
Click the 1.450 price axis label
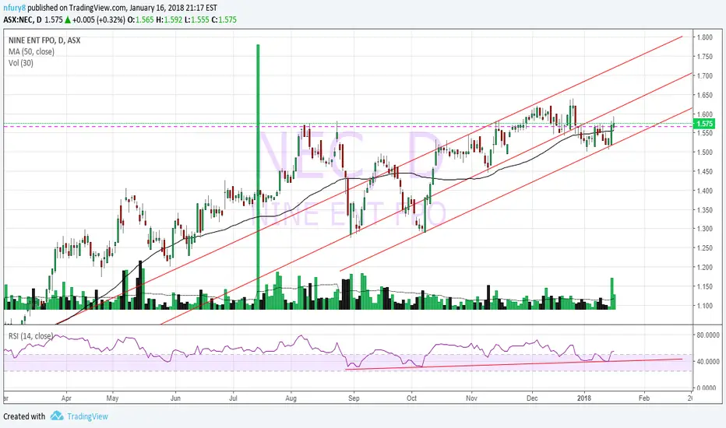704,171
